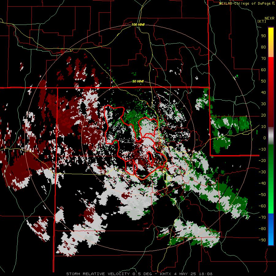Click the blue bottom segment of color bar

pyautogui.click(x=271, y=229)
